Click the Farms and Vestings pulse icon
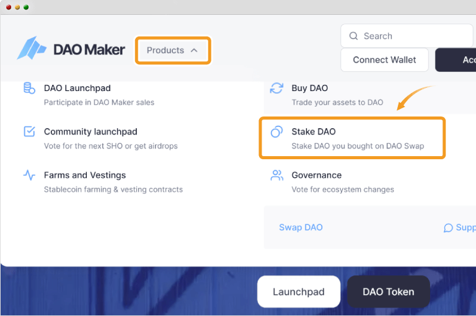The width and height of the screenshot is (476, 316). [29, 175]
